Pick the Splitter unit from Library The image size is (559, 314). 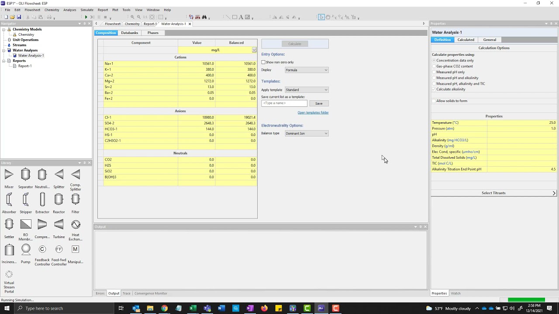(59, 175)
